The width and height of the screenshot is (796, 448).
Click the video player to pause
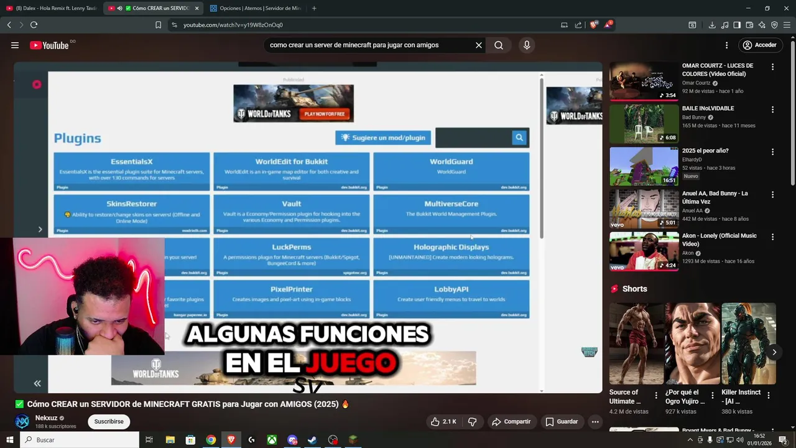coord(308,227)
